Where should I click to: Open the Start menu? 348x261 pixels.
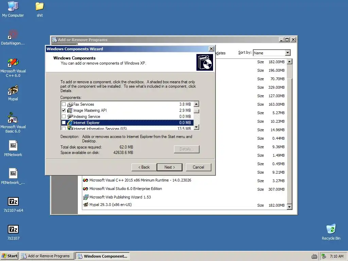point(10,256)
